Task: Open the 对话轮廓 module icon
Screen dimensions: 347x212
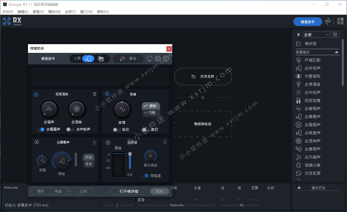Action: (x=299, y=173)
